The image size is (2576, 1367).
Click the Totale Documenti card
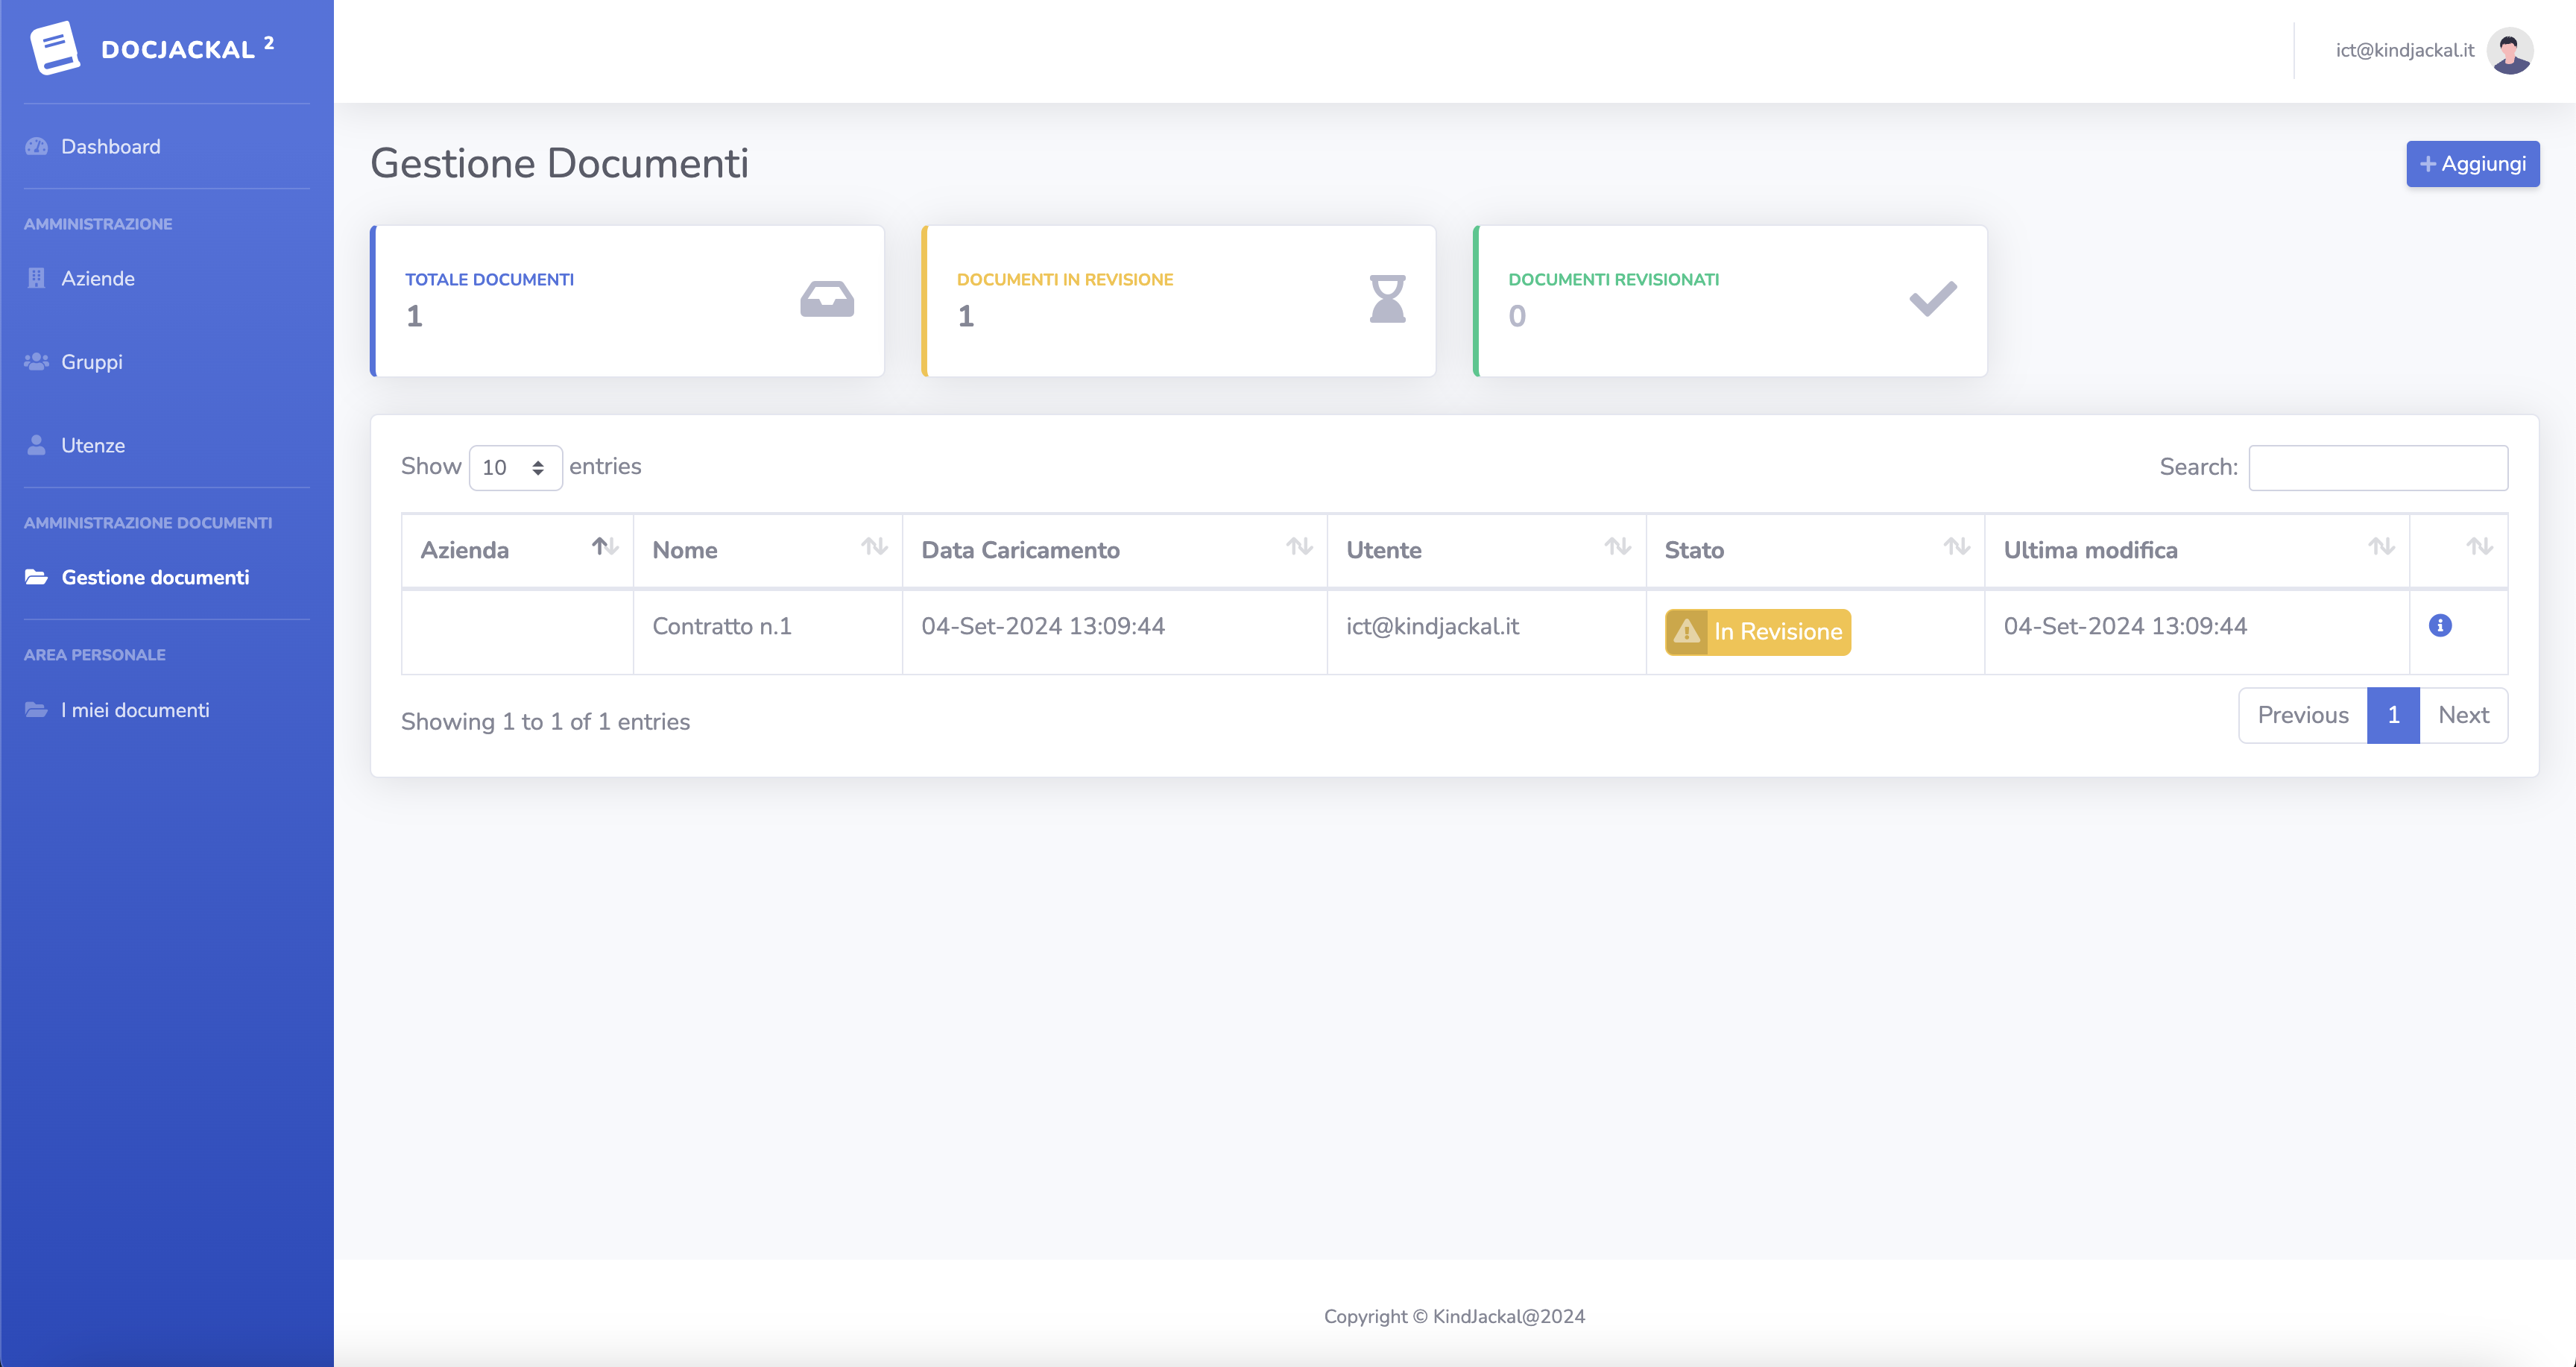point(627,301)
